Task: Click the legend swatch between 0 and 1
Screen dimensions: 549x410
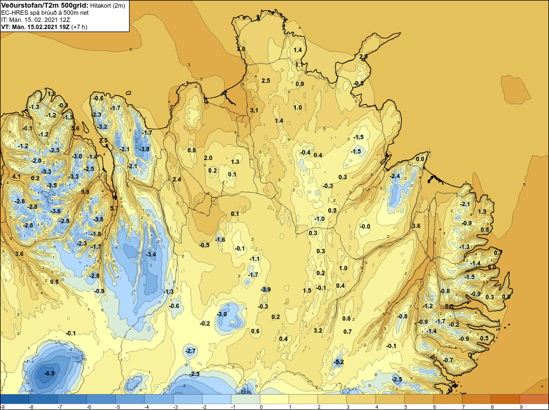Action: pyautogui.click(x=274, y=399)
